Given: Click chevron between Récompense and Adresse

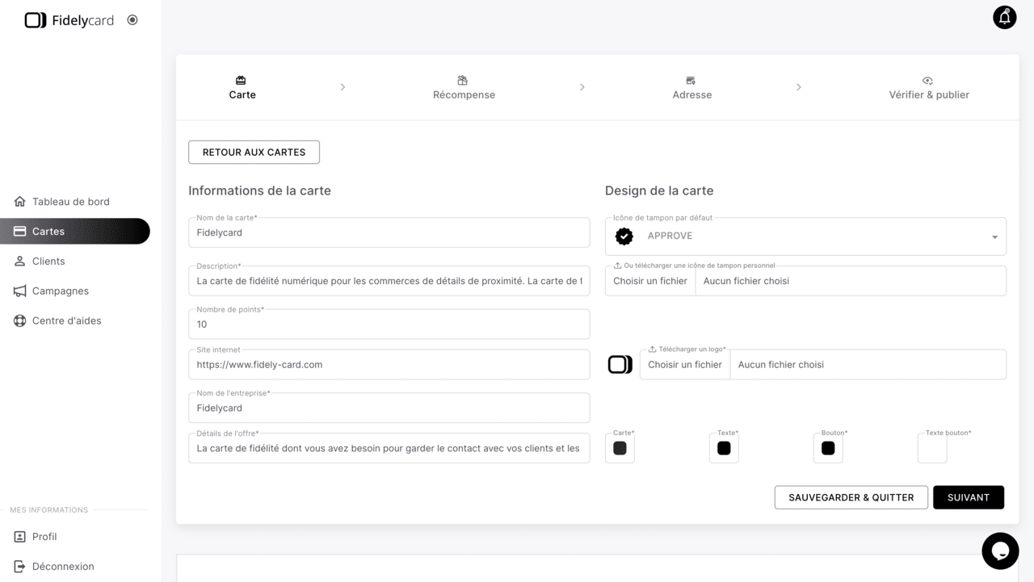Looking at the screenshot, I should point(582,87).
